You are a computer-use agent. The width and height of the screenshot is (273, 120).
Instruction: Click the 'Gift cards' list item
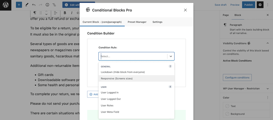click(46, 75)
